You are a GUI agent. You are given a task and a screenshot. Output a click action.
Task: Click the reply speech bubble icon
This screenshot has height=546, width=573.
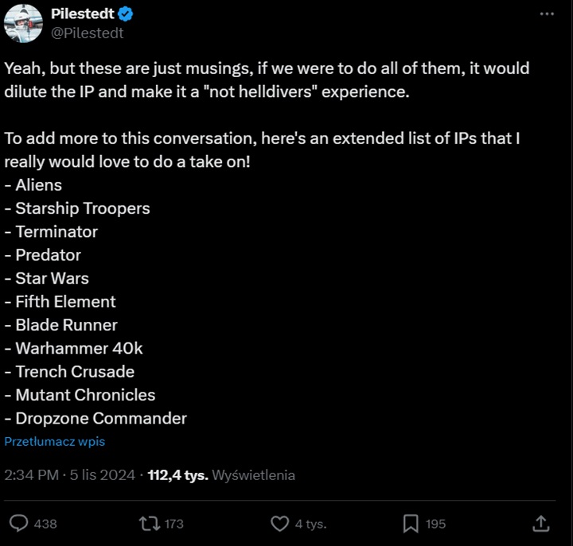coord(20,523)
